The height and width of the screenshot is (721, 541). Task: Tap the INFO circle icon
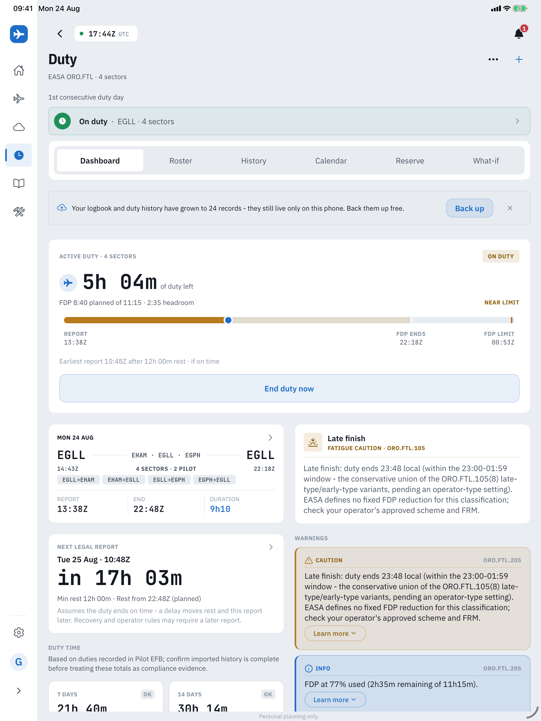309,669
